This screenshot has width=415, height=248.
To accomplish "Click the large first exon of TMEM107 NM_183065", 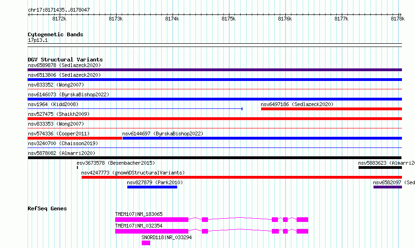I will (152, 220).
